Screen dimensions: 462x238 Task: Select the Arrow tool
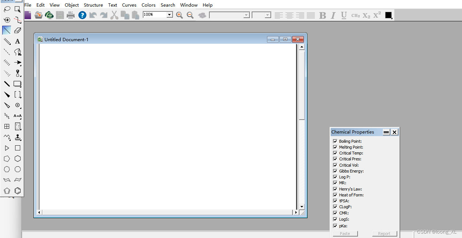pyautogui.click(x=17, y=63)
